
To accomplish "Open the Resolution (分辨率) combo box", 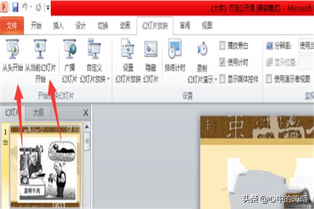I will coord(306,45).
